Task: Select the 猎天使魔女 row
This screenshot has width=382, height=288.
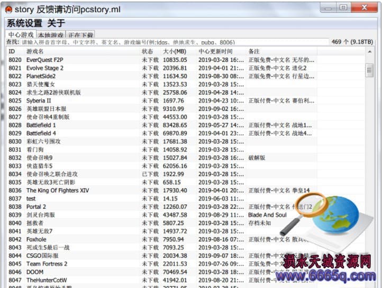Action: (186, 85)
